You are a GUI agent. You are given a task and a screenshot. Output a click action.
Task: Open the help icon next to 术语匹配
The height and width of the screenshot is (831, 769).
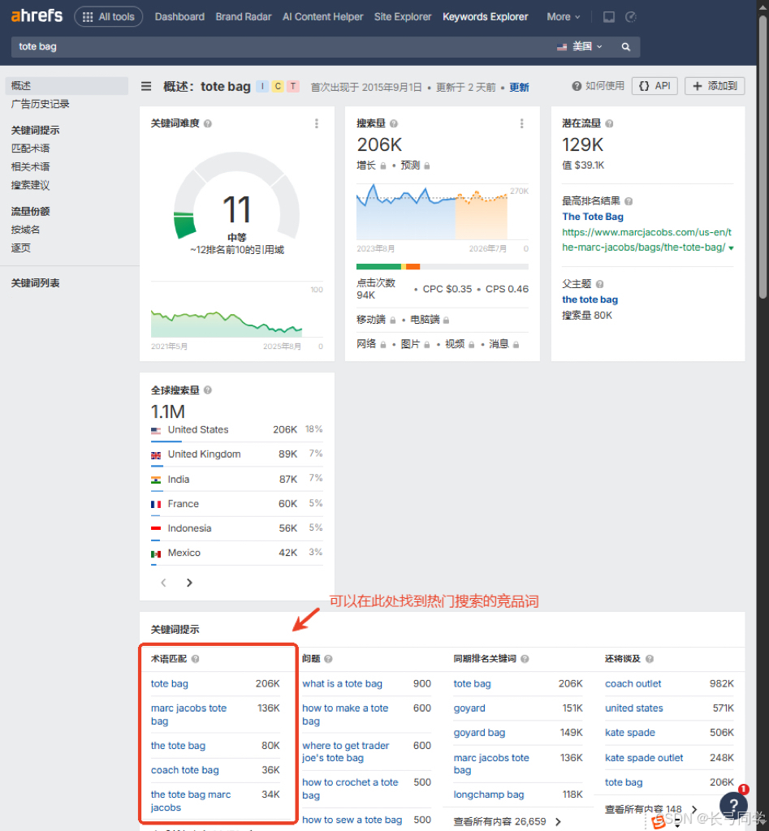coord(195,659)
